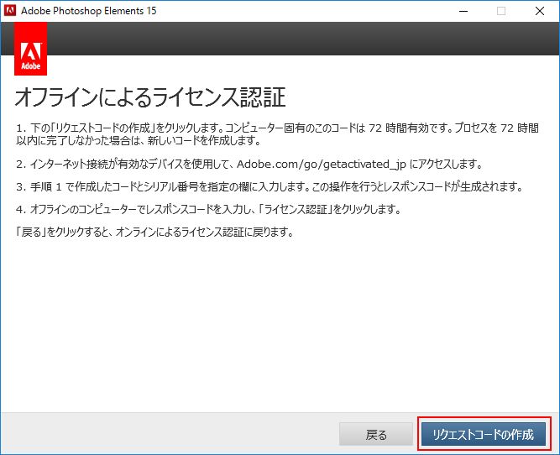Click the Adobe app icon in title bar

pyautogui.click(x=10, y=10)
